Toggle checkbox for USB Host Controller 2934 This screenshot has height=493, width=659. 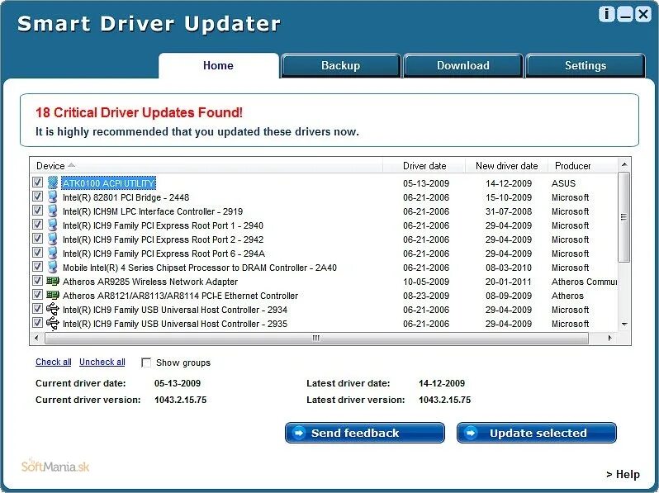(x=37, y=309)
